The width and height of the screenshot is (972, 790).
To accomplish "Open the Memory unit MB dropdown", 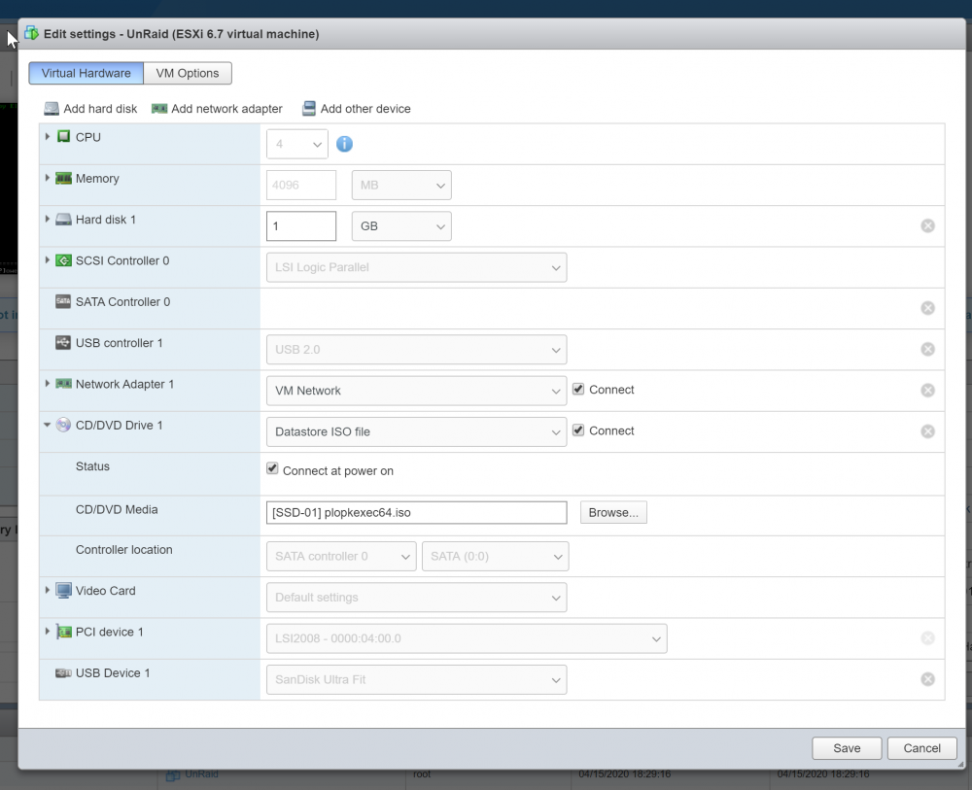I will pyautogui.click(x=401, y=186).
